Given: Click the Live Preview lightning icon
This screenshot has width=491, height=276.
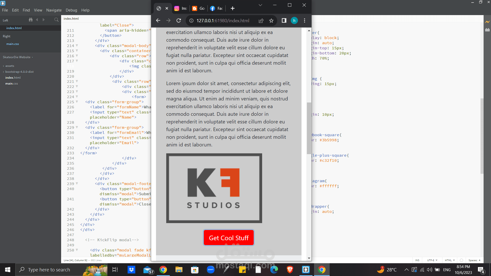Looking at the screenshot, I should [487, 22].
